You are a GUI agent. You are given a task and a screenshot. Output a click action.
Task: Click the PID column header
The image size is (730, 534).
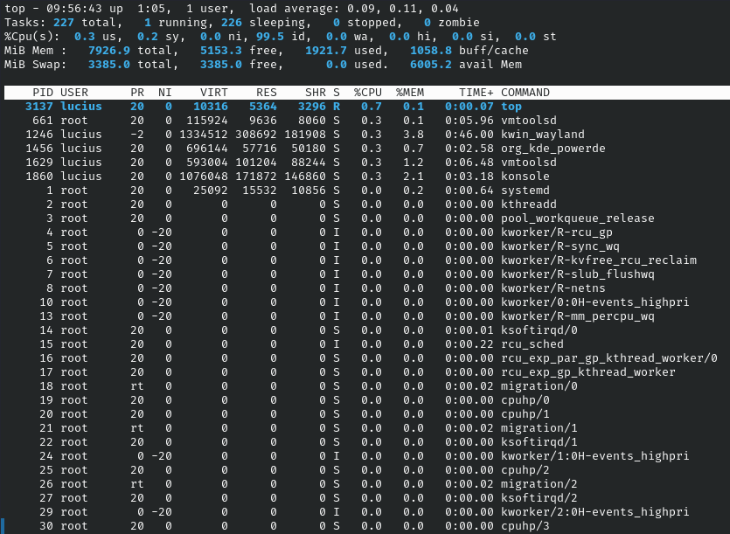click(43, 92)
